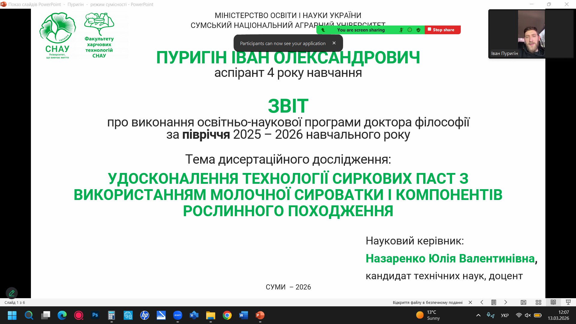Unmute the system volume icon
The height and width of the screenshot is (324, 576).
click(528, 315)
